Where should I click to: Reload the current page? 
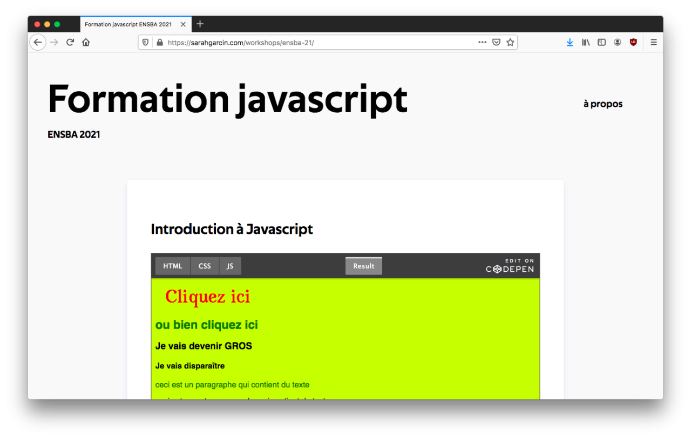[70, 43]
